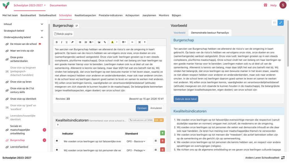This screenshot has height=163, width=289.
Task: Insert a hyperlink in the editor
Action: pos(105,42)
